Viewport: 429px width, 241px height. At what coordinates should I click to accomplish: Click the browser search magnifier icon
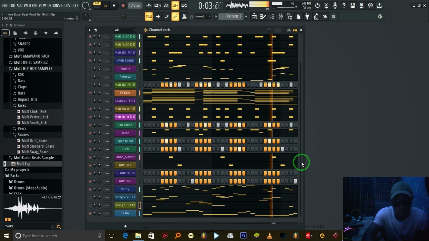(59, 227)
